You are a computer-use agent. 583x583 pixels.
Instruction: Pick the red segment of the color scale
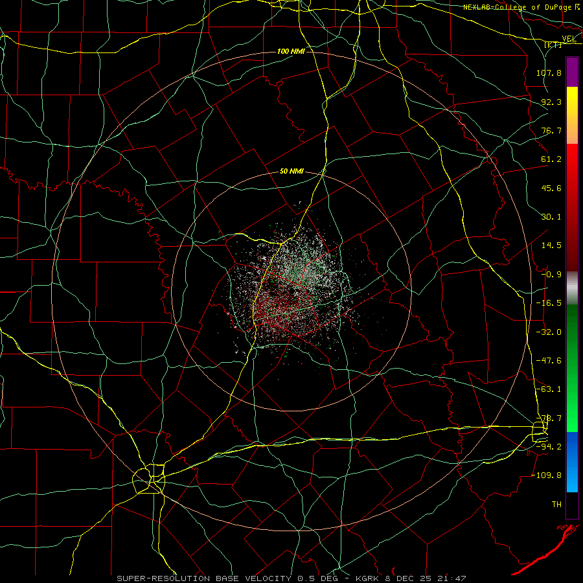click(572, 207)
